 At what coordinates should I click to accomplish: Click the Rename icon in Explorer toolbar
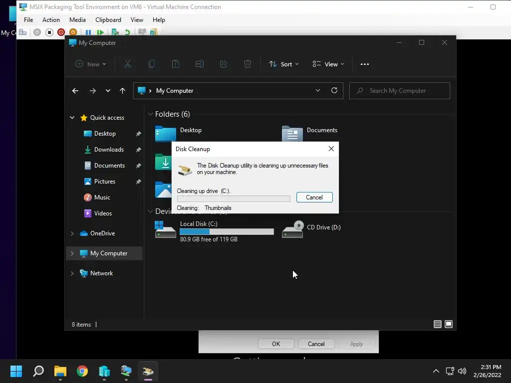200,64
